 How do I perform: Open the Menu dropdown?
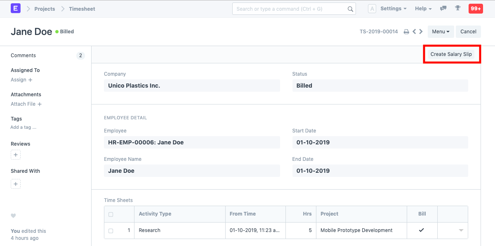click(441, 31)
